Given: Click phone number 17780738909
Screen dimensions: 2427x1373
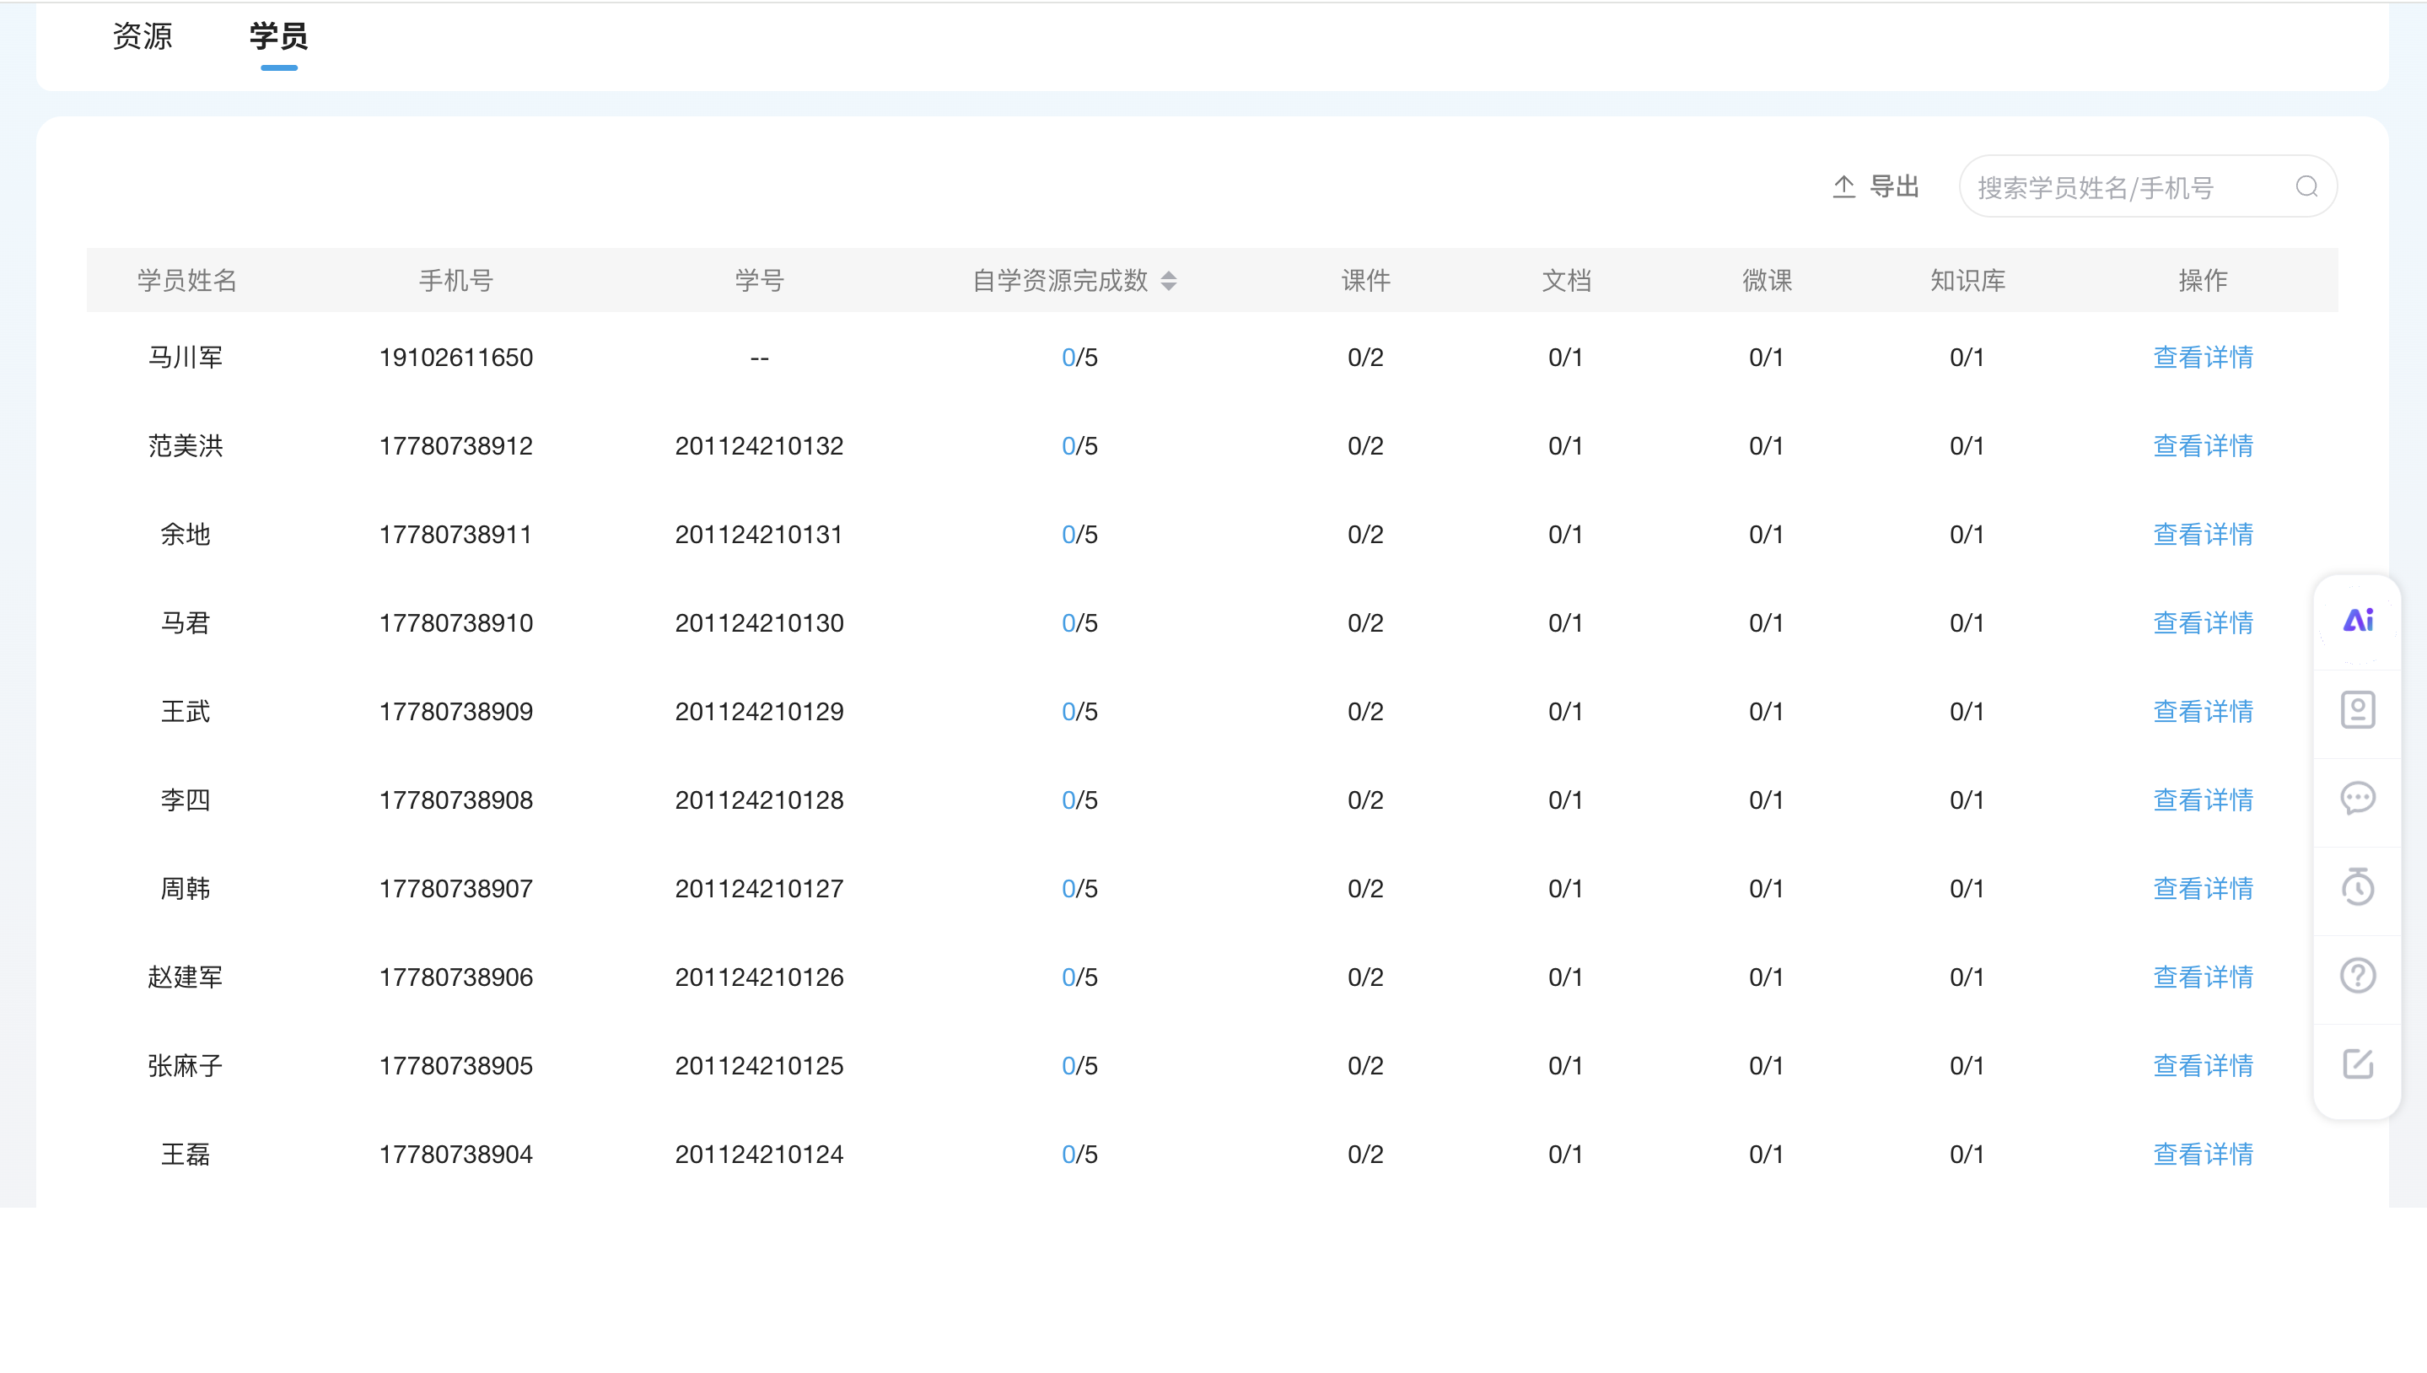Looking at the screenshot, I should [456, 712].
